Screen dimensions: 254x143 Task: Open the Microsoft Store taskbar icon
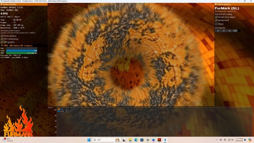pos(142,140)
